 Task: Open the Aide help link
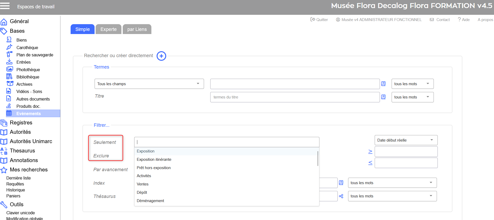click(x=464, y=20)
